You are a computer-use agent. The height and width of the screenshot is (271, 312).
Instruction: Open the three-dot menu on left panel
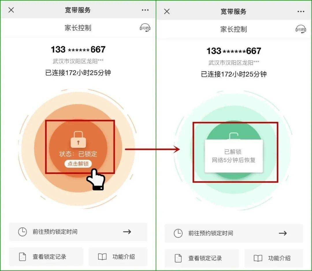point(145,10)
